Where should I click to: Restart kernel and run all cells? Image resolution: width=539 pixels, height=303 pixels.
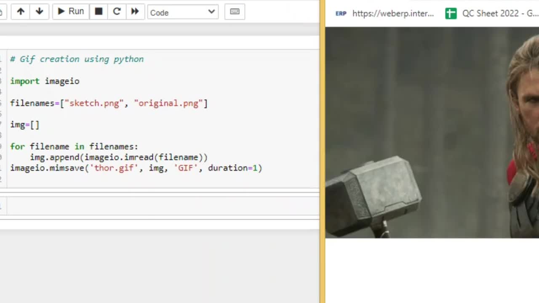pos(135,11)
